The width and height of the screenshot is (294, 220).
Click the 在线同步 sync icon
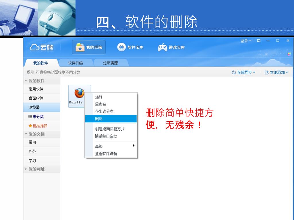click(234, 72)
